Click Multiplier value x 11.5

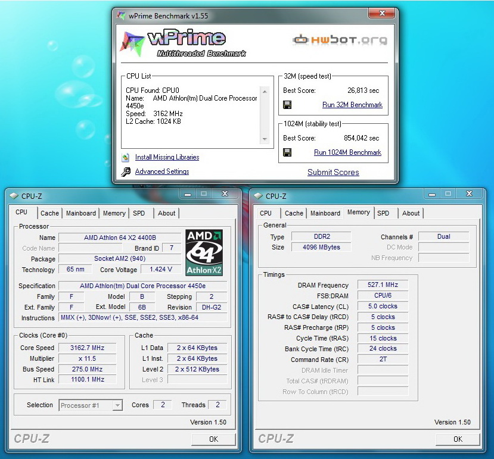click(x=87, y=358)
